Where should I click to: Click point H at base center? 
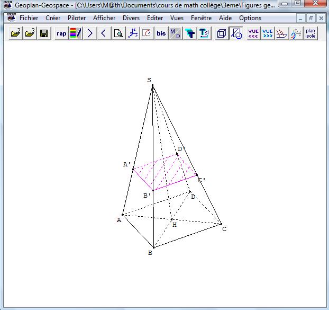[171, 219]
